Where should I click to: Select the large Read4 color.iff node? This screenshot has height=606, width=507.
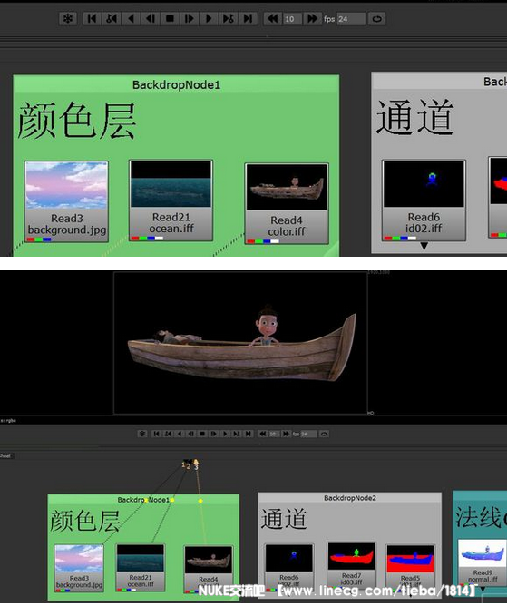(287, 204)
